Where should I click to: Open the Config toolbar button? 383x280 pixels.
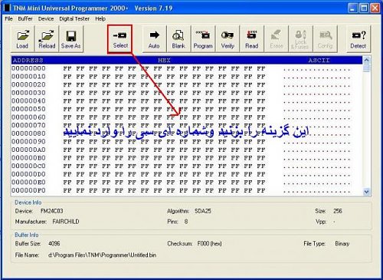point(325,39)
